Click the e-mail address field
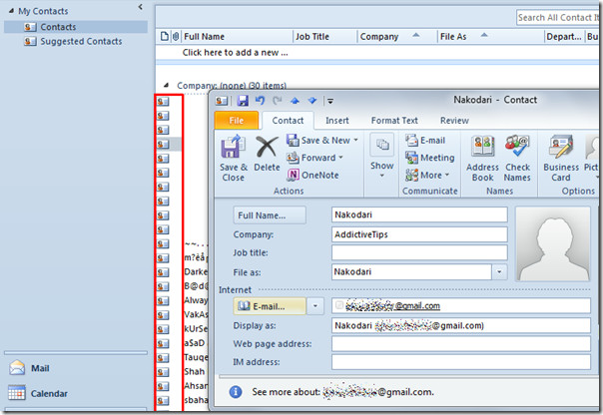The width and height of the screenshot is (603, 415). pyautogui.click(x=460, y=306)
